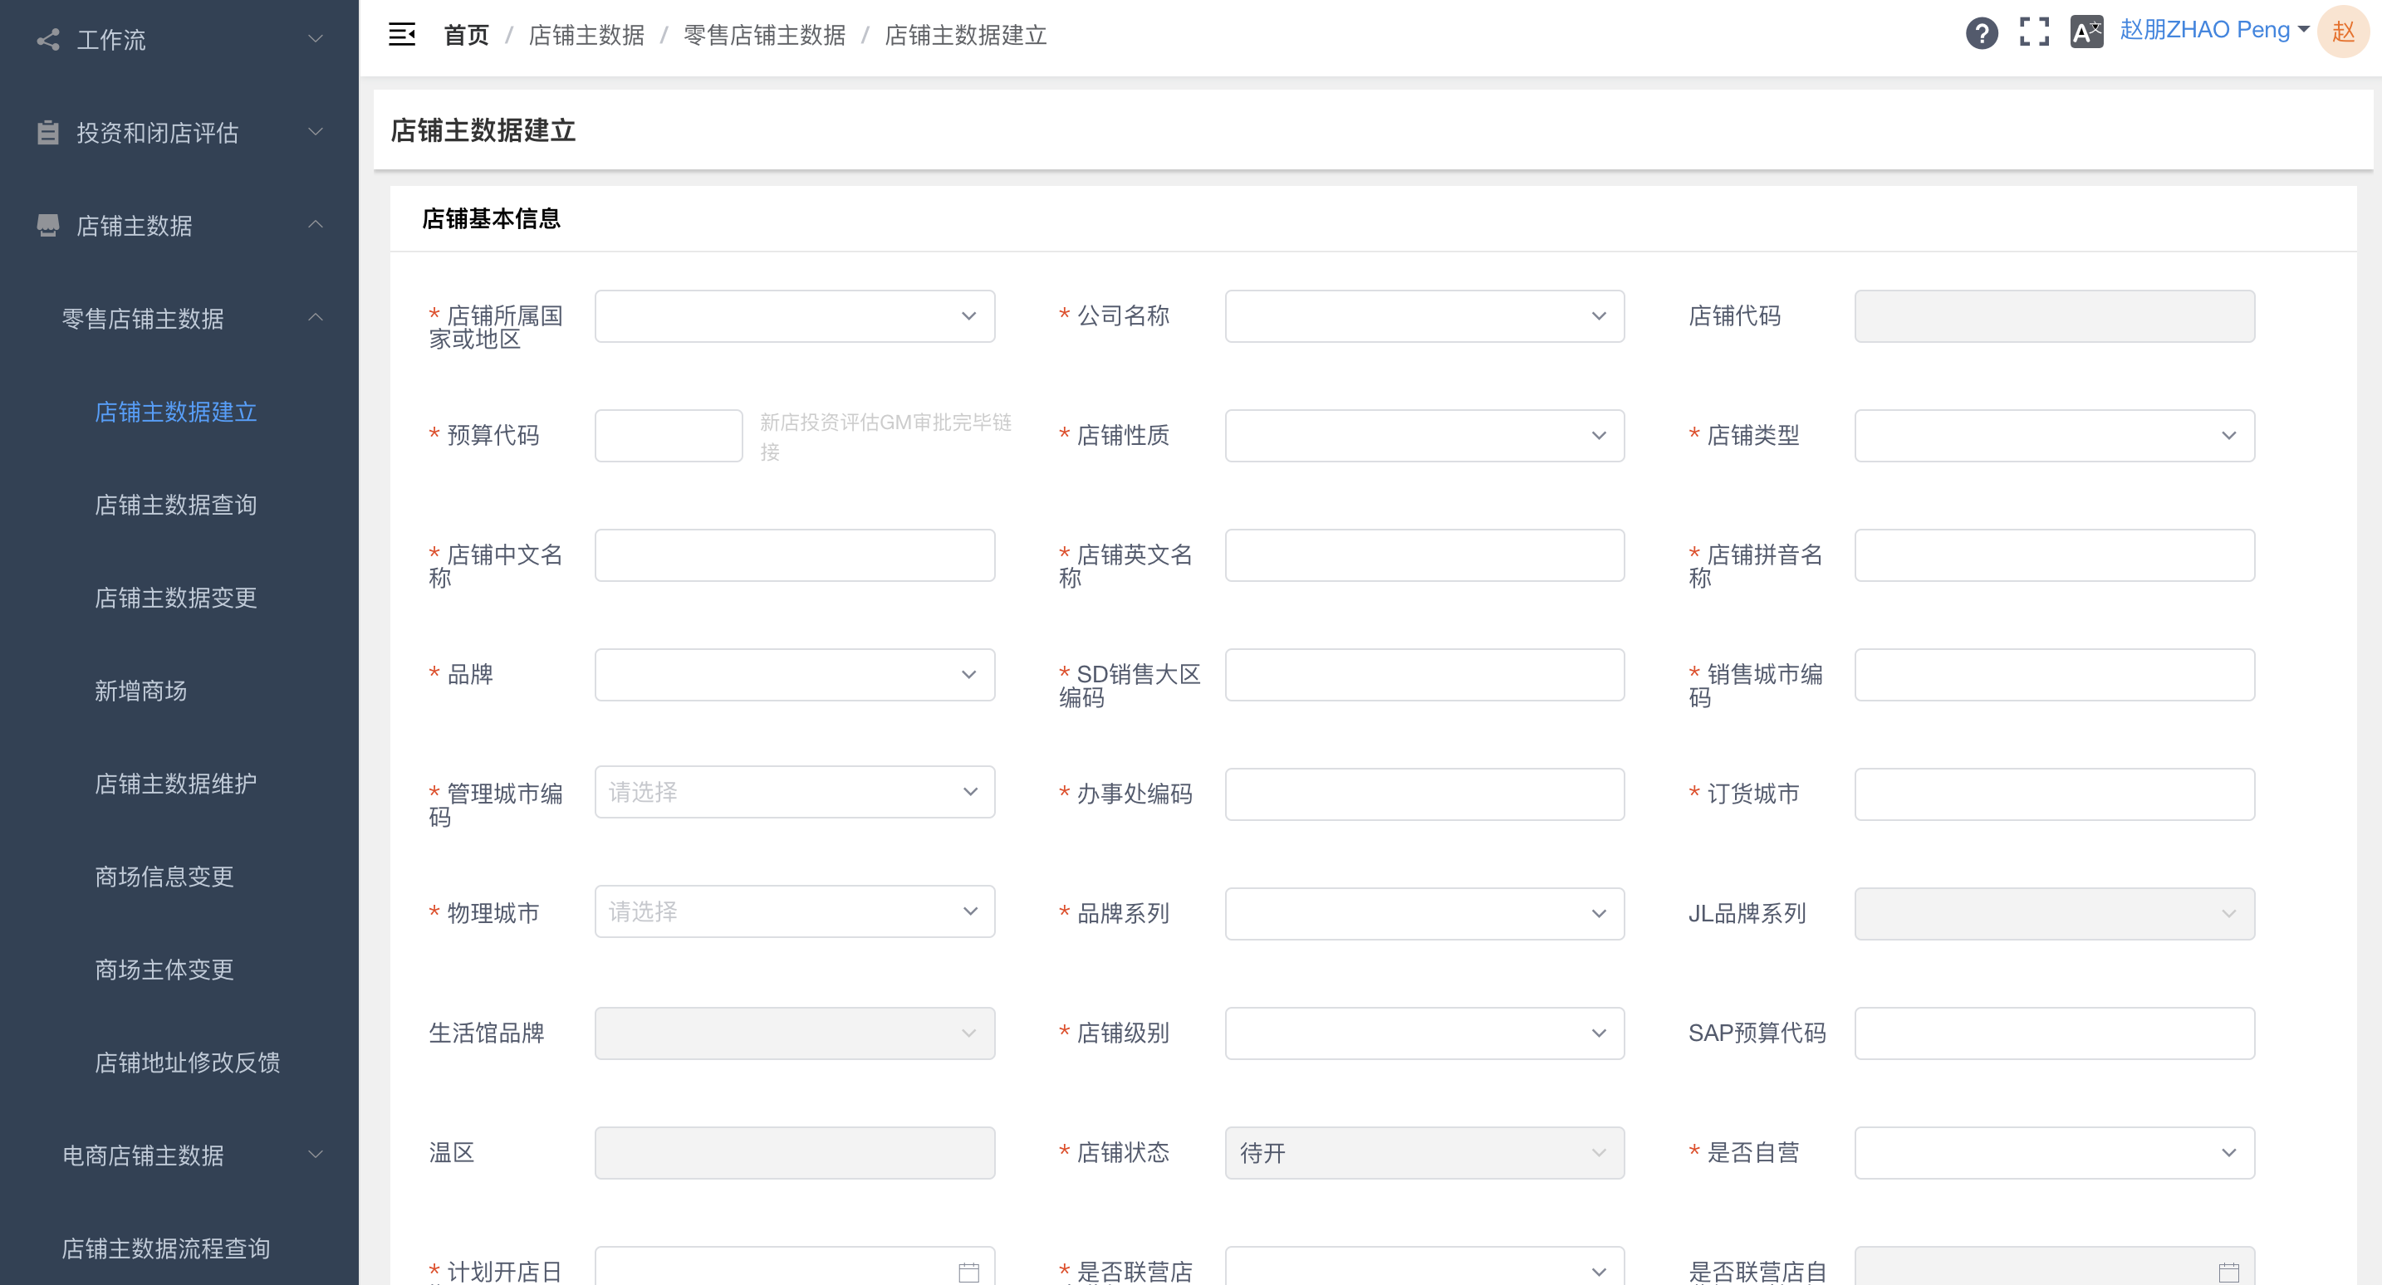Click the 店铺基本信息 section heading
The width and height of the screenshot is (2382, 1285).
pos(491,218)
